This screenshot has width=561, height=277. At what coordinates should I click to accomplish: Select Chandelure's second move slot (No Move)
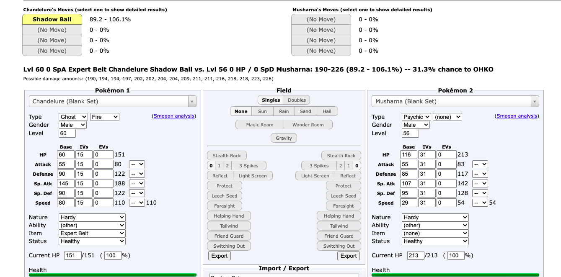coord(52,30)
